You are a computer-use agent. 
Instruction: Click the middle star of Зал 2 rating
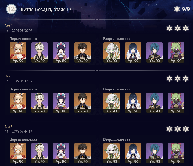tap(178, 79)
